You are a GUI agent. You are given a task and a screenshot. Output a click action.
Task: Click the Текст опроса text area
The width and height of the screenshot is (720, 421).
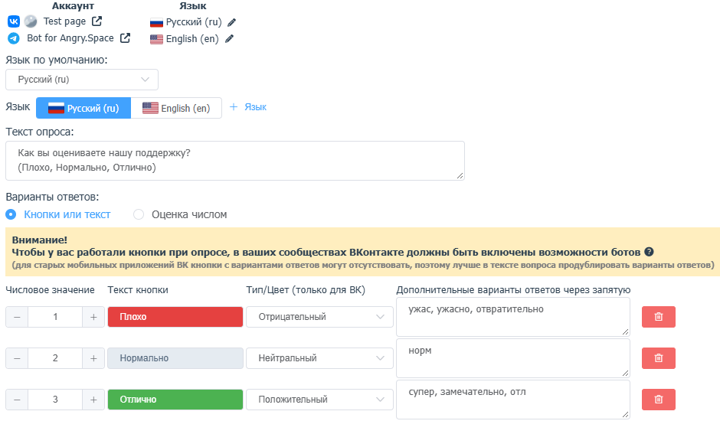[235, 161]
